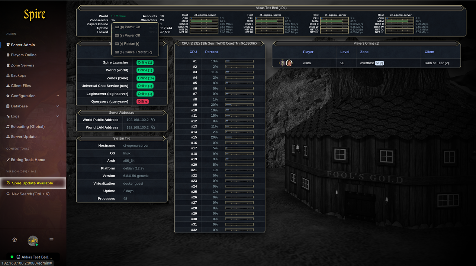Image resolution: width=476 pixels, height=266 pixels.
Task: Choose (r) Restart [r] option
Action: [135, 44]
